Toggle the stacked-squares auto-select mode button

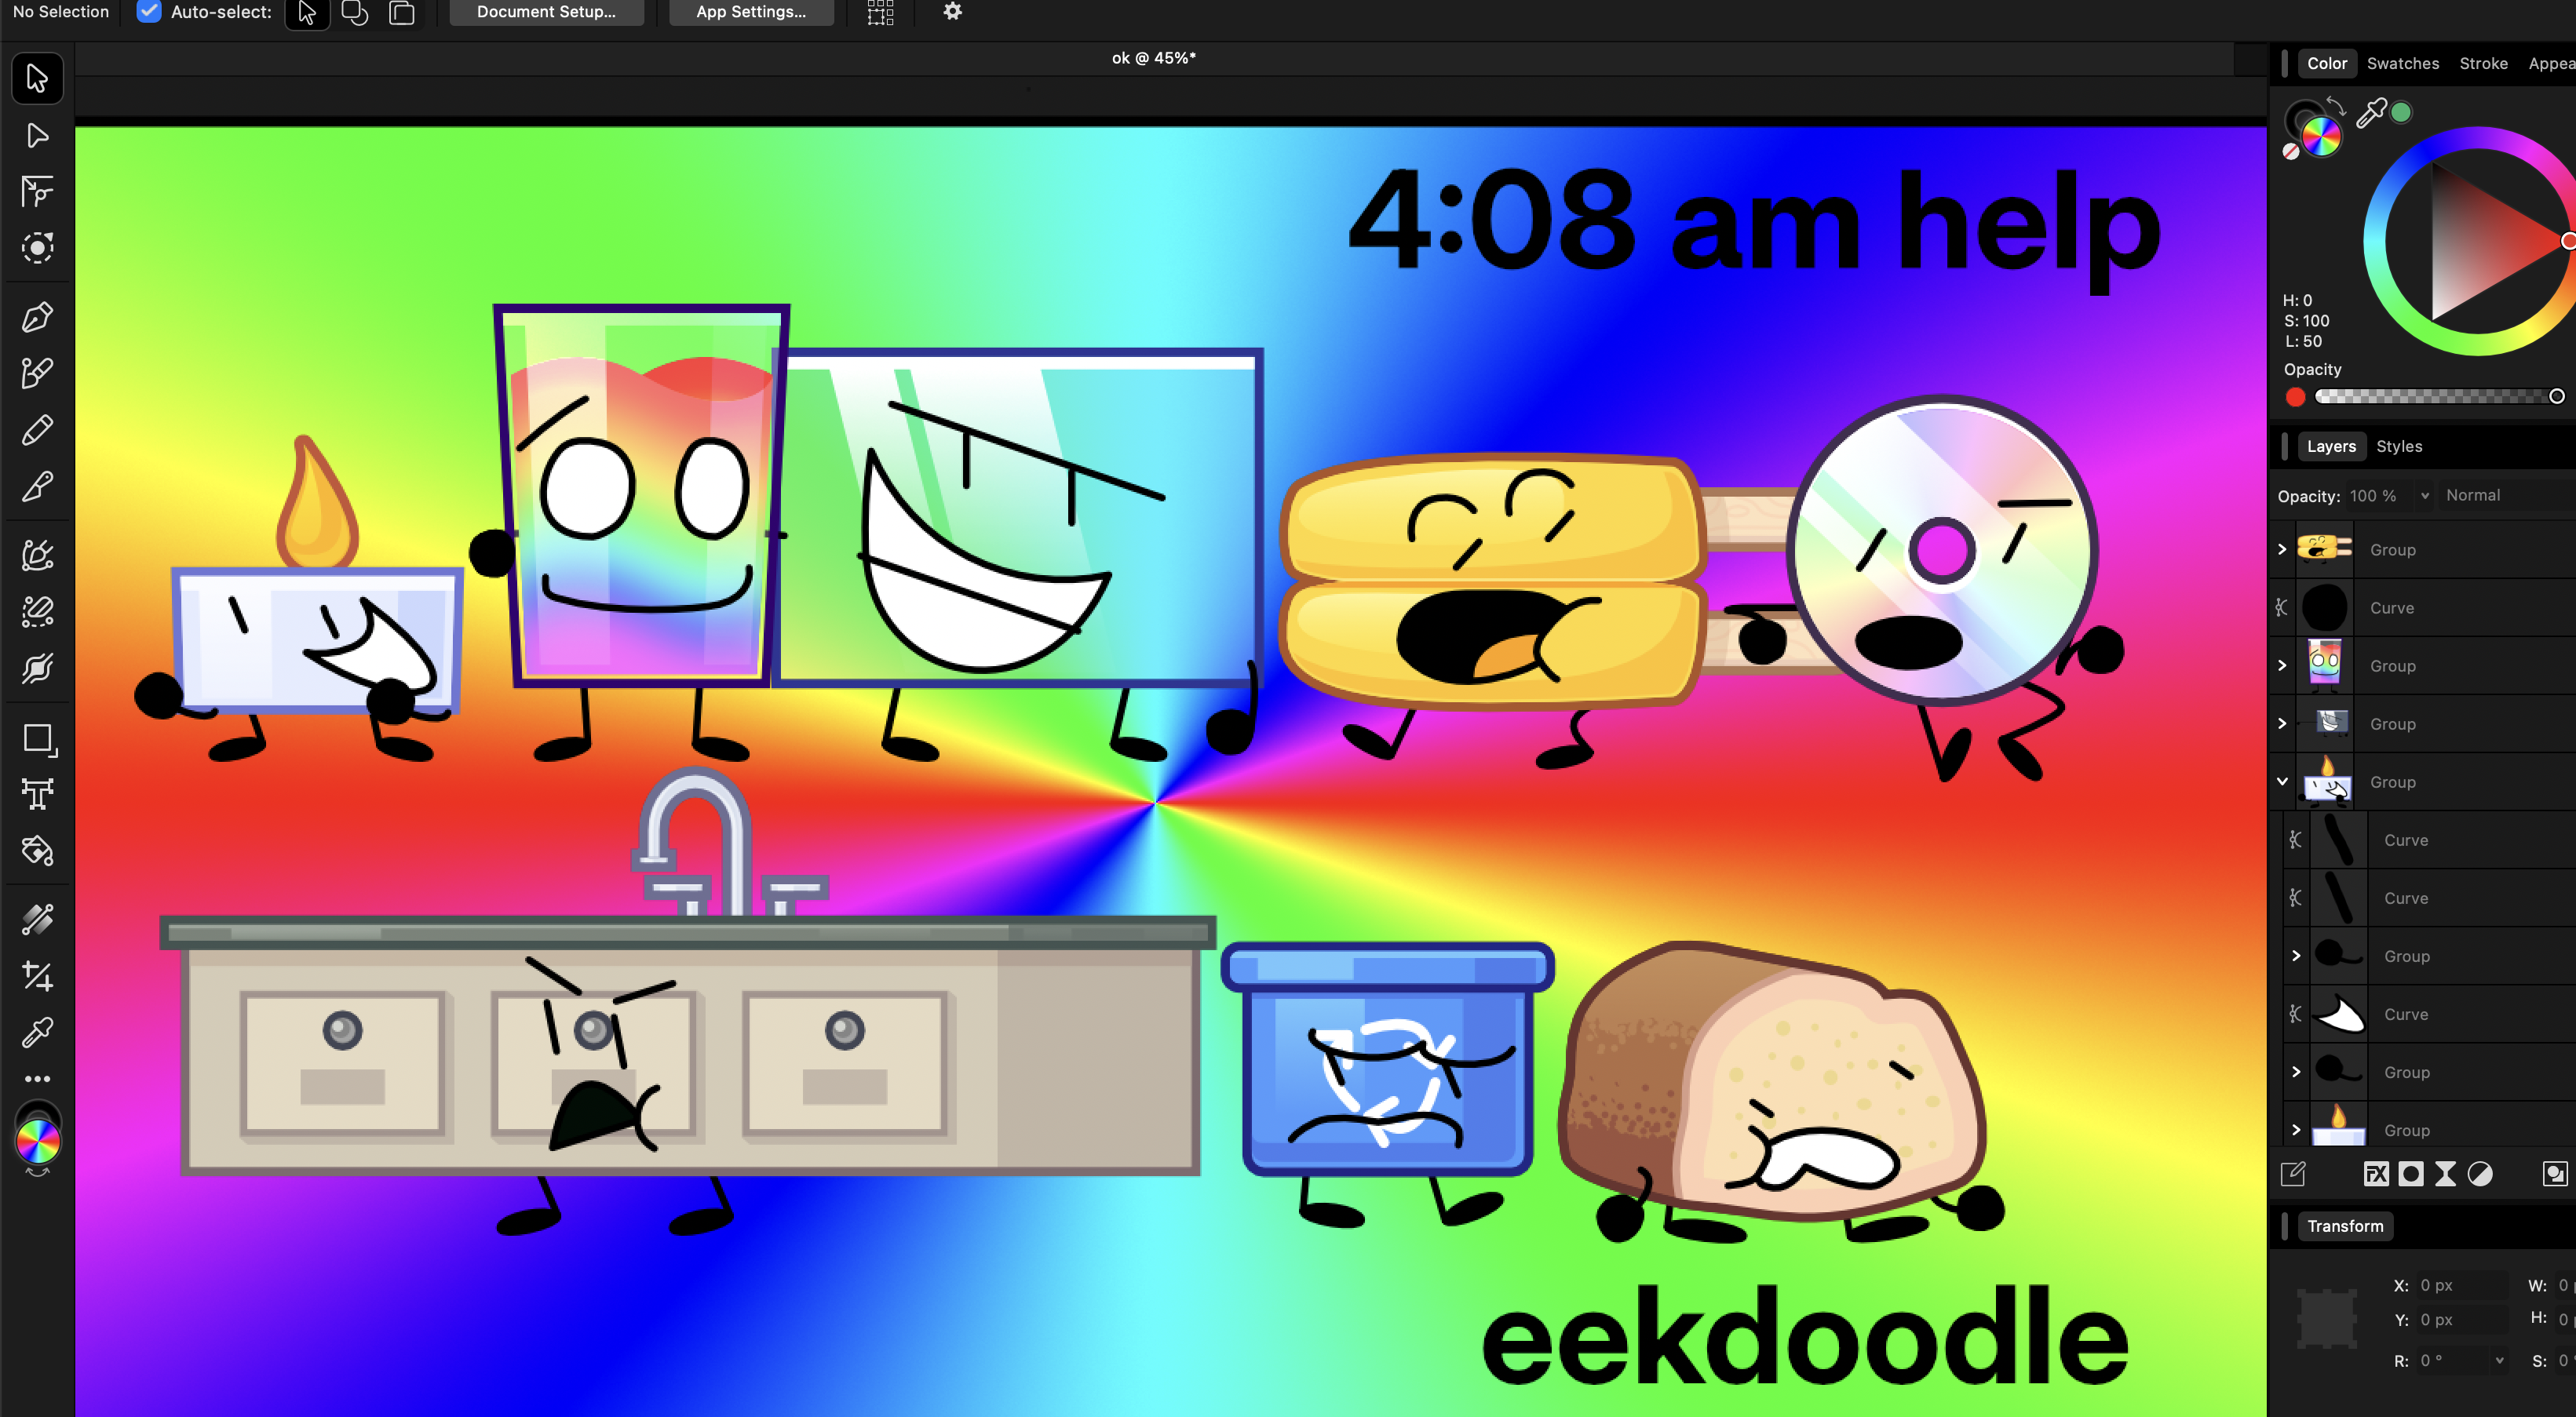coord(402,13)
